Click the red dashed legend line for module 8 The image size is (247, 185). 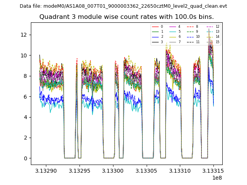pyautogui.click(x=190, y=27)
